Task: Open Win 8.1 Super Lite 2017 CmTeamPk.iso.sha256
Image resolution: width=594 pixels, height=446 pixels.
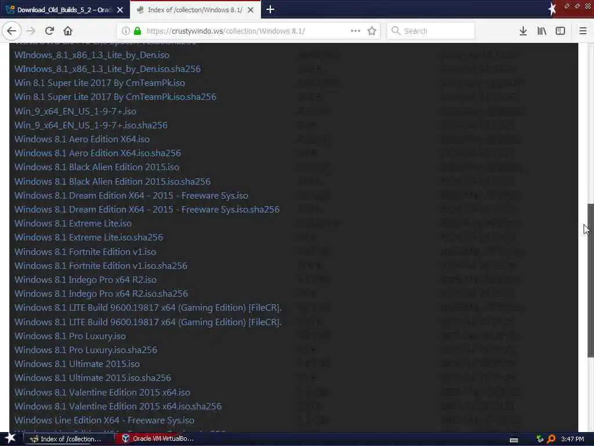Action: point(115,97)
